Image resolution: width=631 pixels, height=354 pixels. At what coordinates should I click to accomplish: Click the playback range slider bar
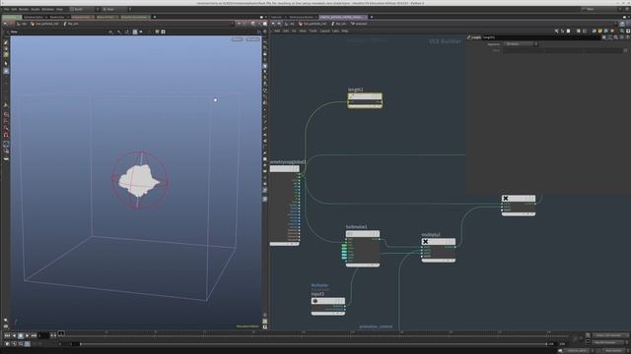click(x=314, y=344)
